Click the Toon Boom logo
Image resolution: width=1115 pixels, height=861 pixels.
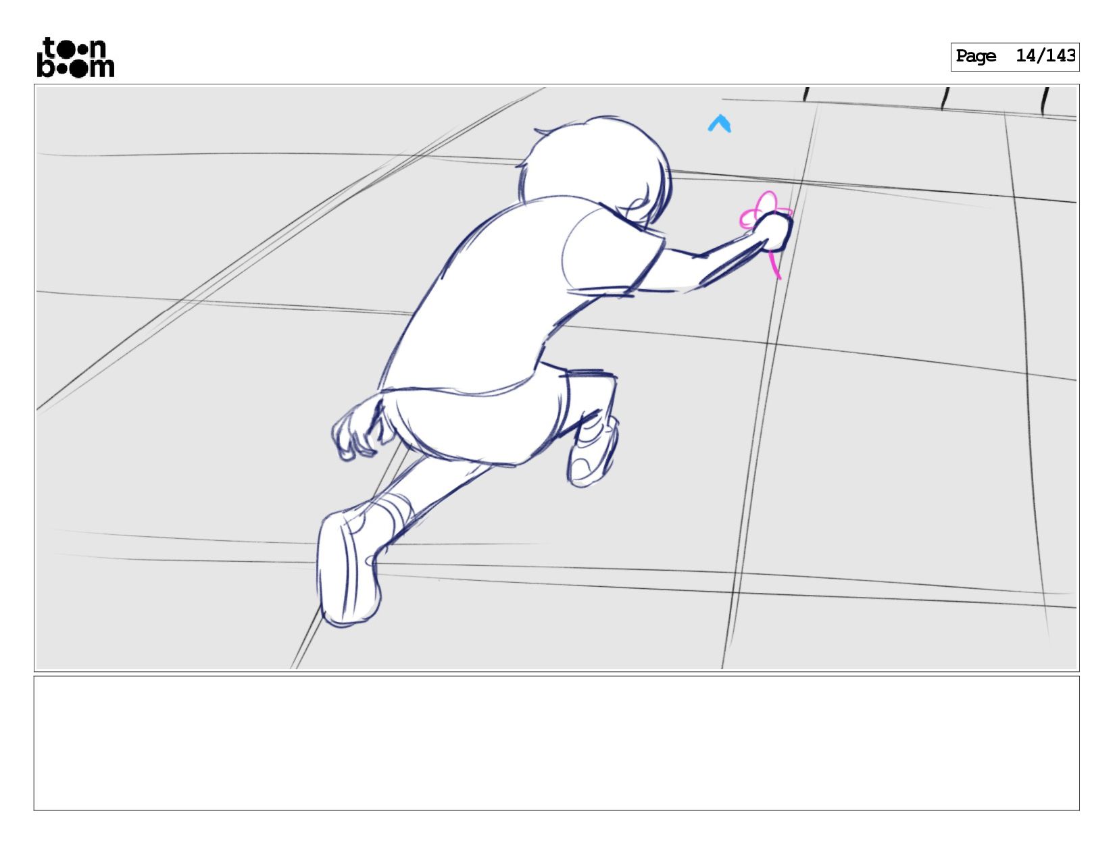[75, 57]
